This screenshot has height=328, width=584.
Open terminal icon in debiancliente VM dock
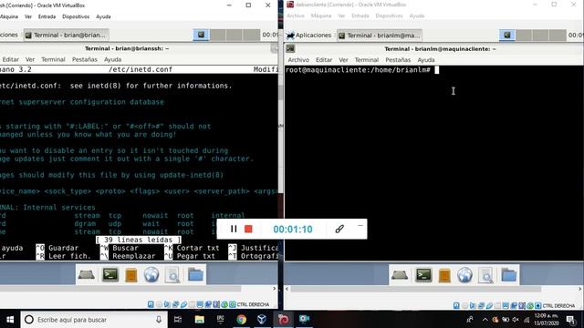(x=423, y=275)
